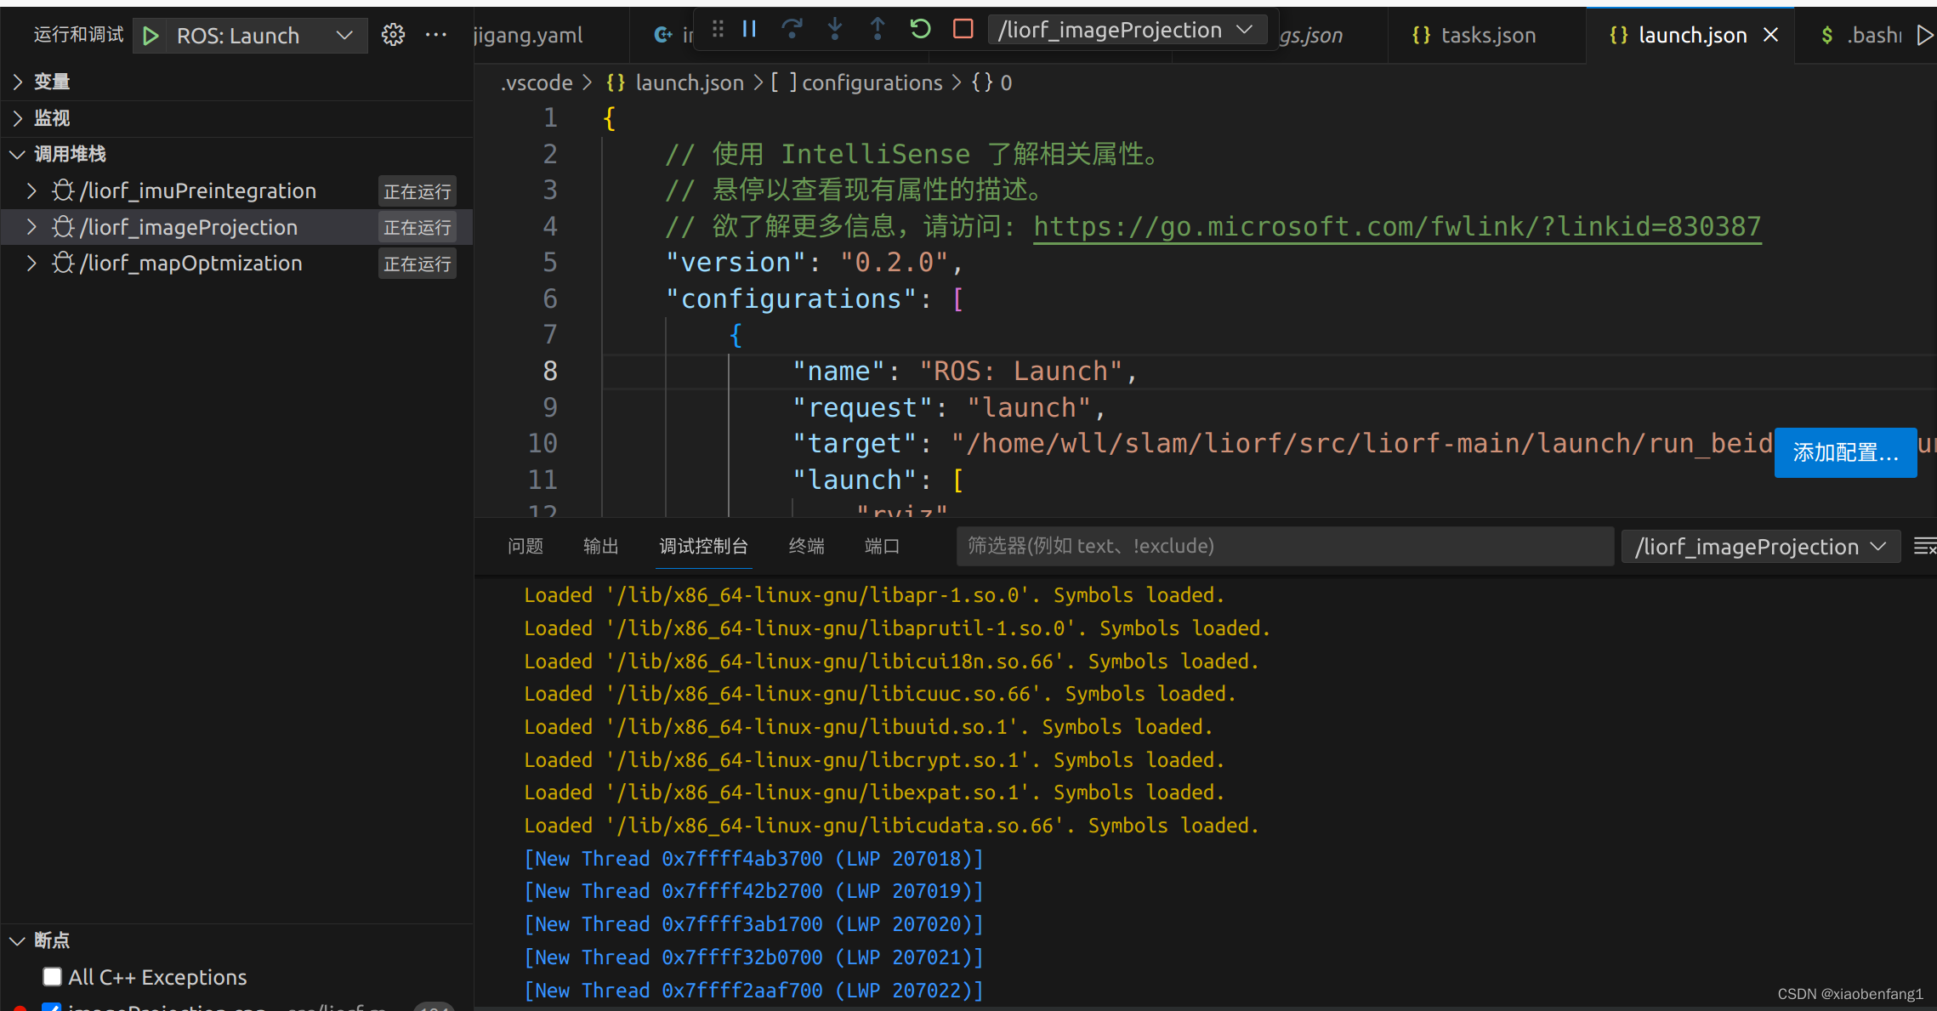The image size is (1937, 1011).
Task: Open the debug view more actions ellipsis
Action: point(436,35)
